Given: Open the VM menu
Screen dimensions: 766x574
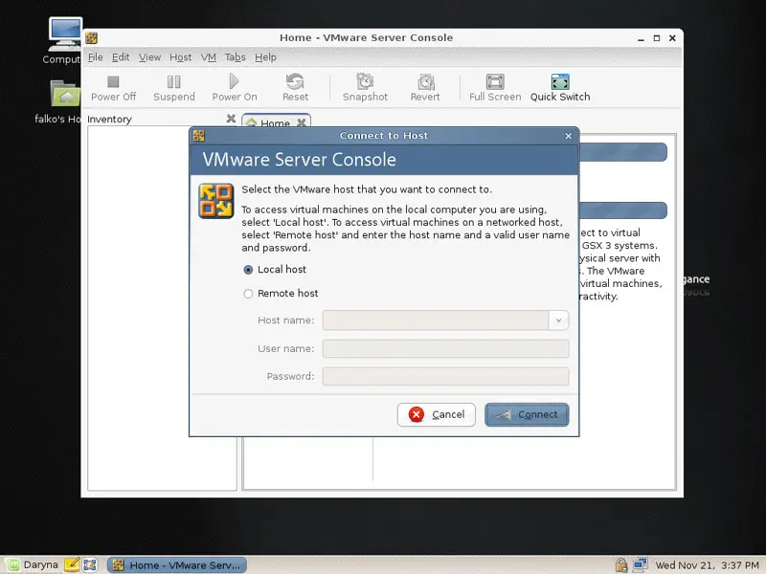Looking at the screenshot, I should point(209,57).
